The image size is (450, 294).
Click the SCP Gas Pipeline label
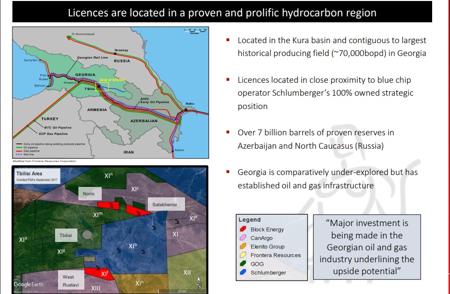54,134
